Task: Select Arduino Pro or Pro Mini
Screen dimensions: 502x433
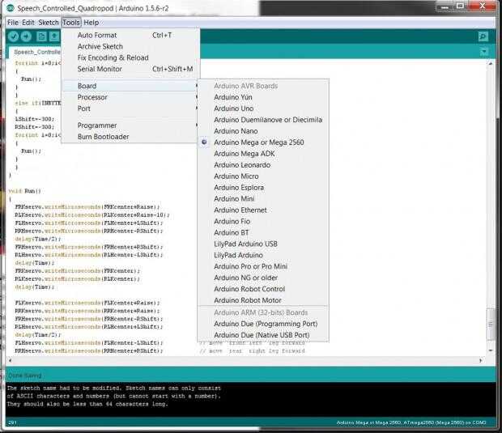Action: (263, 266)
